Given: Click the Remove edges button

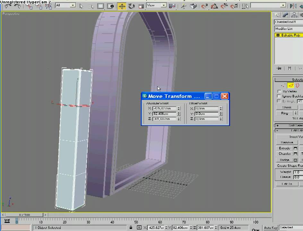Looking at the screenshot, I should click(x=287, y=142).
